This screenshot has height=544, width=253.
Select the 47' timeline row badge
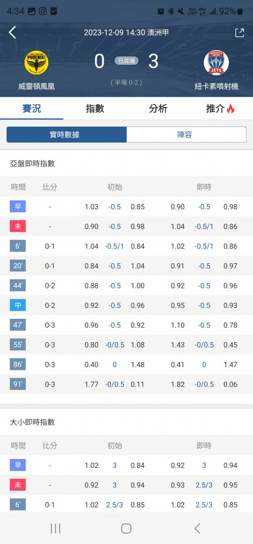[18, 325]
